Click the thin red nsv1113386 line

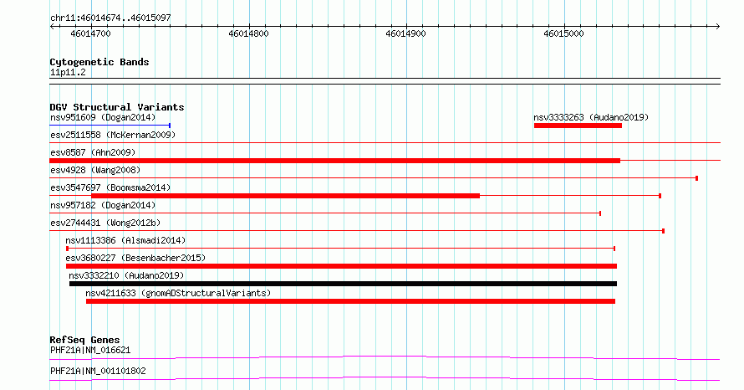341,249
